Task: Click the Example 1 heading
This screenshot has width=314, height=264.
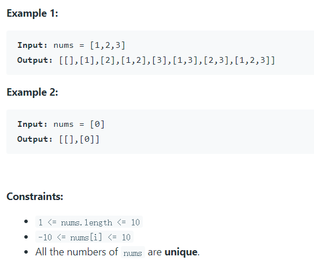Action: (32, 13)
